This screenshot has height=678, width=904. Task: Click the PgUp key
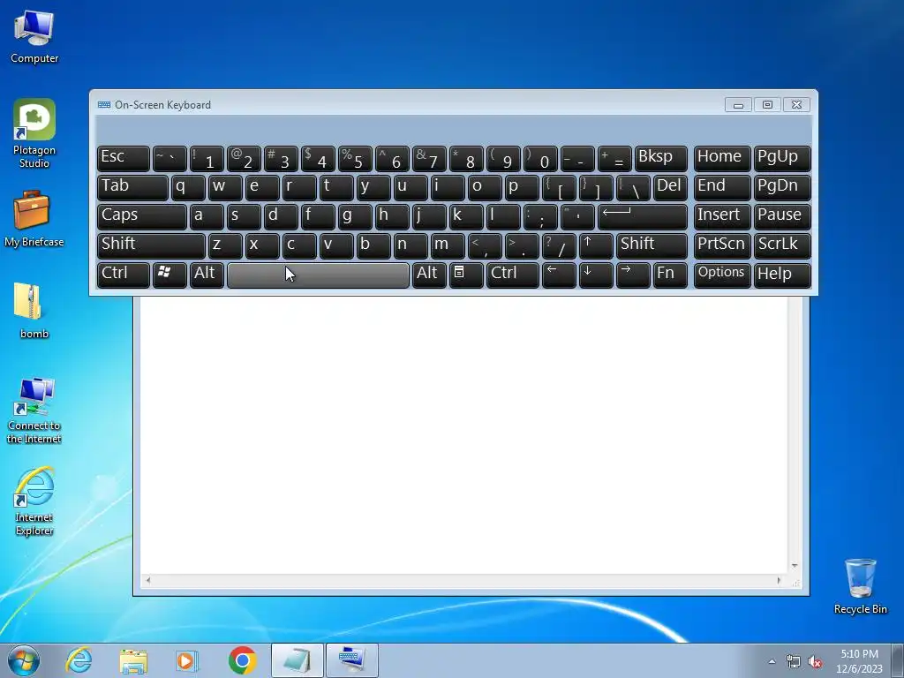pyautogui.click(x=782, y=159)
